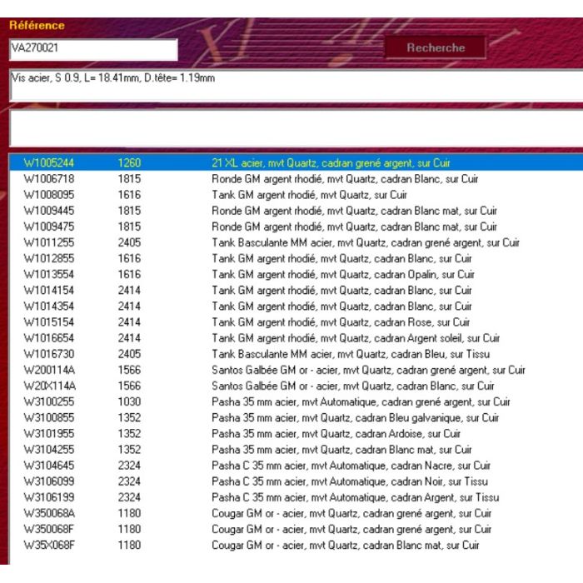
Task: Select row W1013554
Action: pos(296,274)
